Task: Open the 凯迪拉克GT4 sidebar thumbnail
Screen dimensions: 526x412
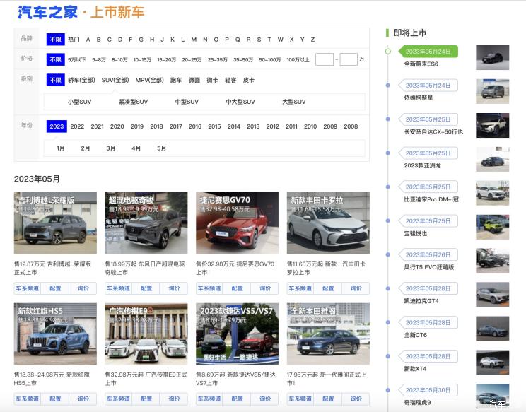Action: pyautogui.click(x=492, y=295)
